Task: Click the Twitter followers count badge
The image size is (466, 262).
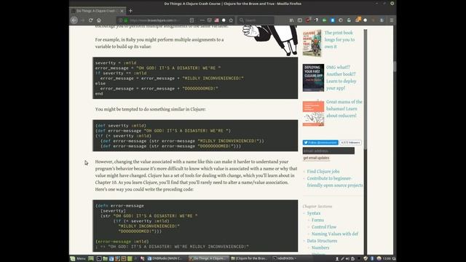Action: (x=350, y=143)
